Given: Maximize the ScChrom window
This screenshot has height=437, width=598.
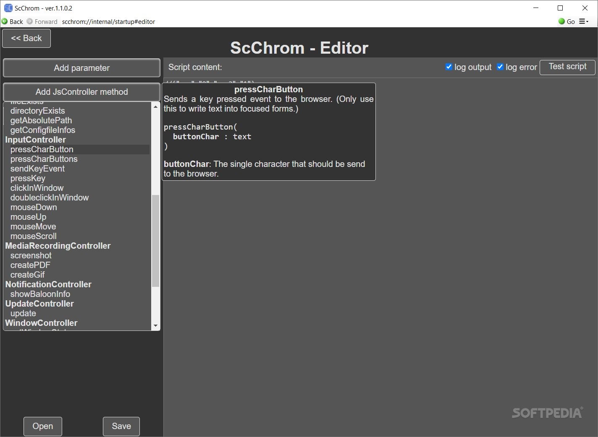Looking at the screenshot, I should 560,8.
